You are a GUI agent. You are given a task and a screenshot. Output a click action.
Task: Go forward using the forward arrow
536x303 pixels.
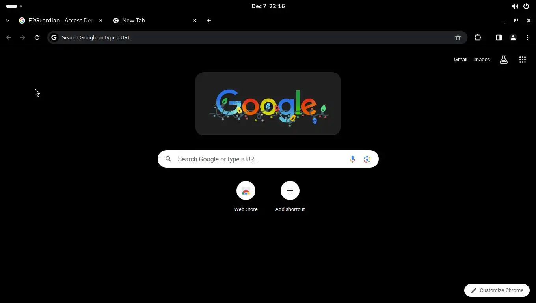(23, 37)
